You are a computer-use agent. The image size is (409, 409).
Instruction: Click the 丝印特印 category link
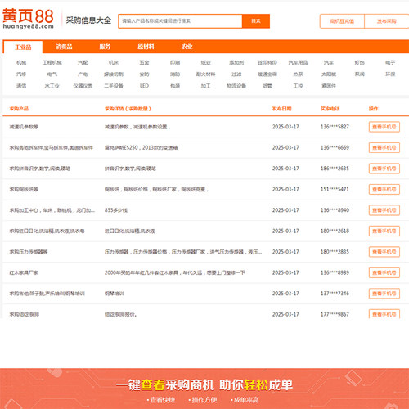pyautogui.click(x=267, y=63)
